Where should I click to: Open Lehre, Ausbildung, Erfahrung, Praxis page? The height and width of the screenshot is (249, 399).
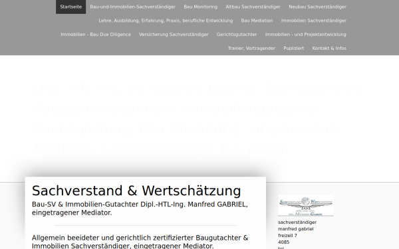(x=166, y=21)
